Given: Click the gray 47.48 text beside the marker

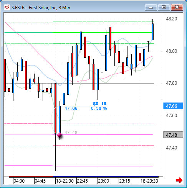Looking at the screenshot, I should (71, 133).
